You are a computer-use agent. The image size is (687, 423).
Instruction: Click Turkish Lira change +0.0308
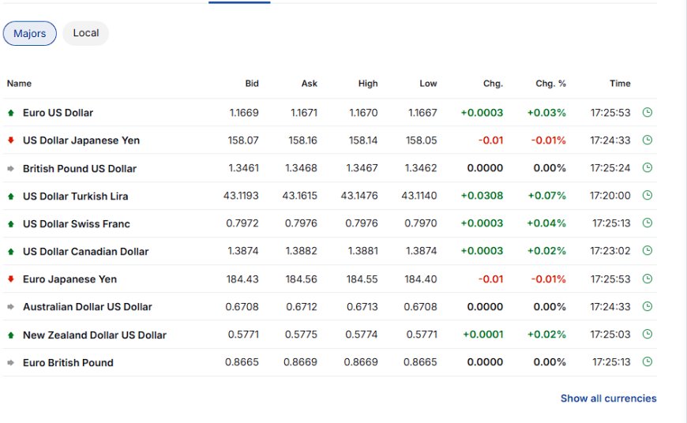click(x=482, y=195)
